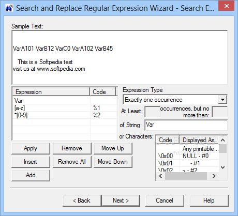Click the Expression column header
Screen dimensions: 238x216
[51, 92]
